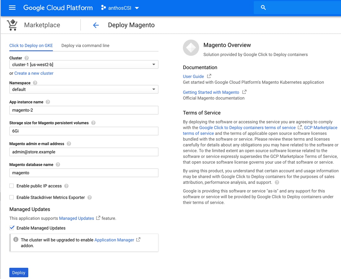
Task: Click the Magento logo icon
Action: coord(191,48)
